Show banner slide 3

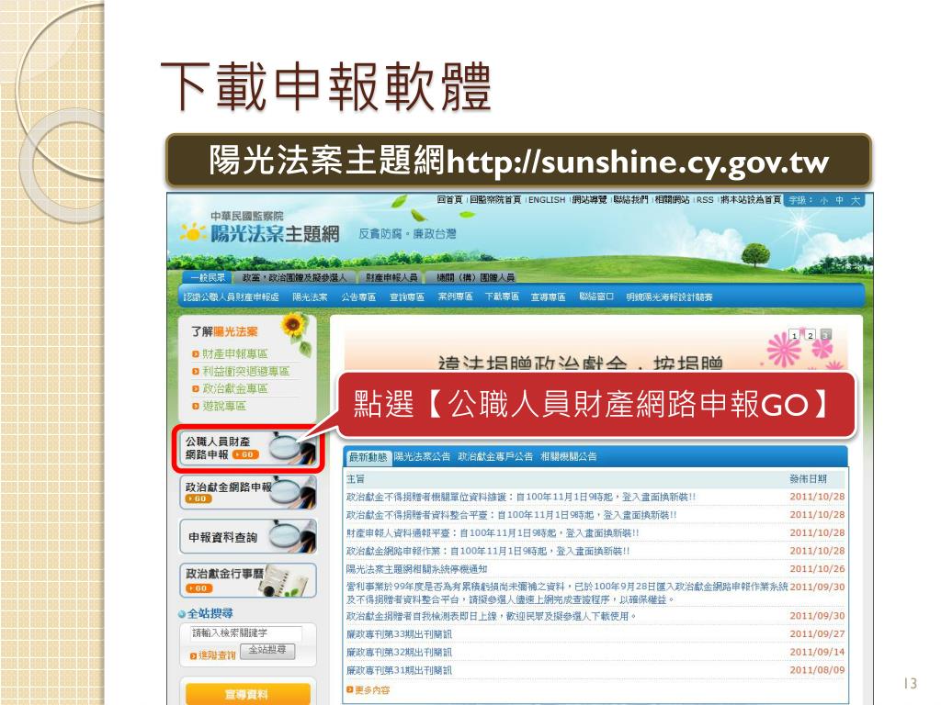(x=826, y=335)
